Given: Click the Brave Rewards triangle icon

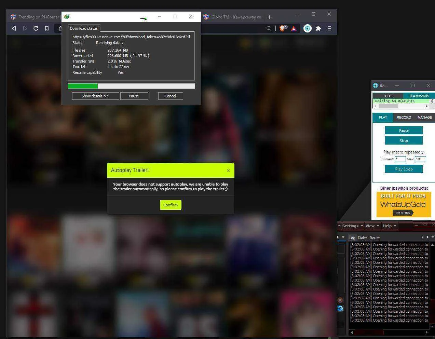Looking at the screenshot, I should [x=294, y=28].
